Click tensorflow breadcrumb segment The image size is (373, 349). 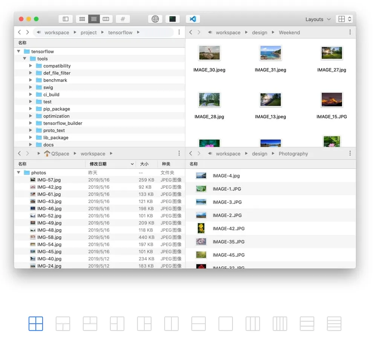pos(120,32)
